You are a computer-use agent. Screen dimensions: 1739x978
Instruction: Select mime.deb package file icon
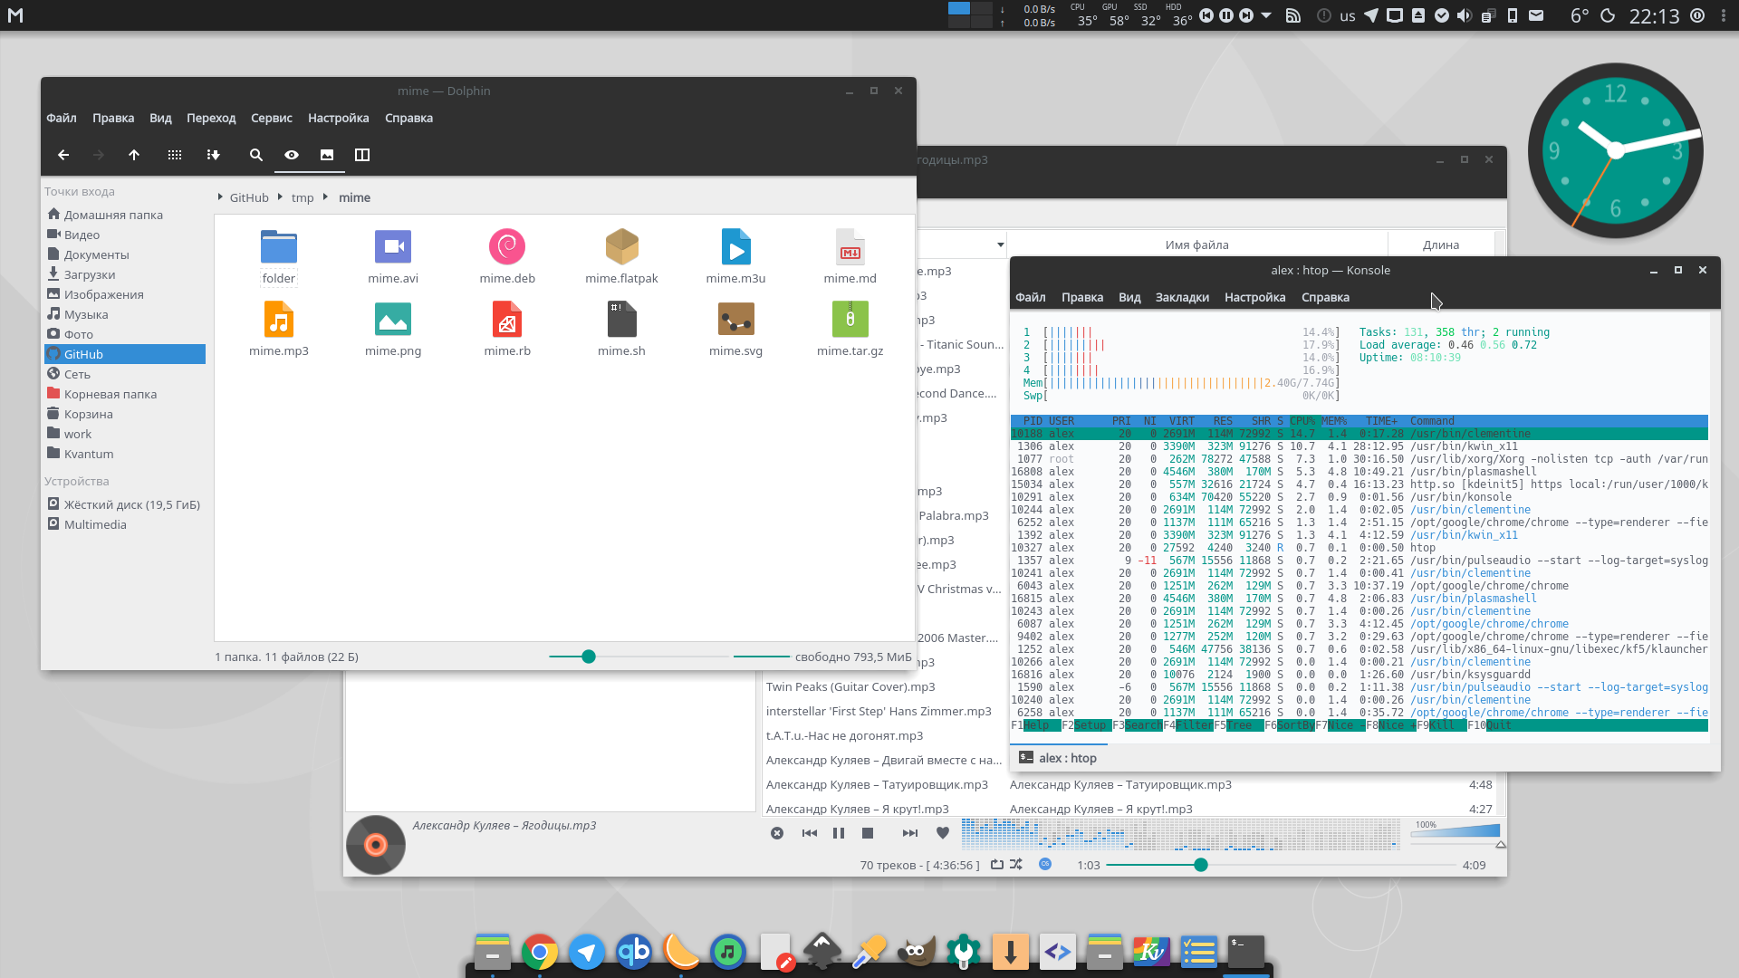click(507, 246)
